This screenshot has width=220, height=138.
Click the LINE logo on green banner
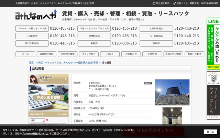(213, 21)
